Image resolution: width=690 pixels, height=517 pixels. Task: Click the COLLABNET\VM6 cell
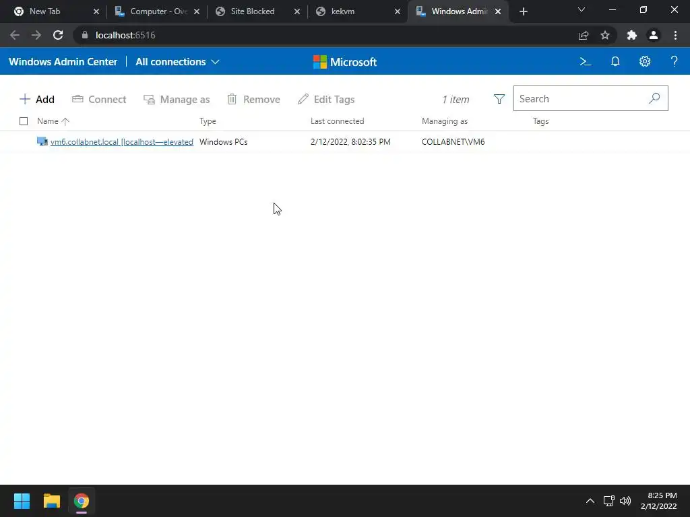pos(453,141)
